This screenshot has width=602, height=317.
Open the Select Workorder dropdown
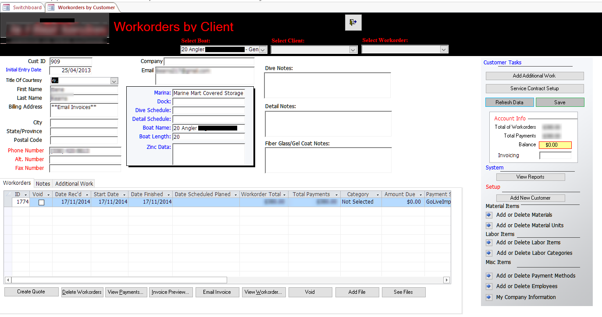click(x=444, y=49)
